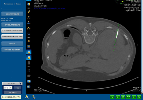
Task: Select the yellow crosshair target tool
Action: click(x=29, y=41)
